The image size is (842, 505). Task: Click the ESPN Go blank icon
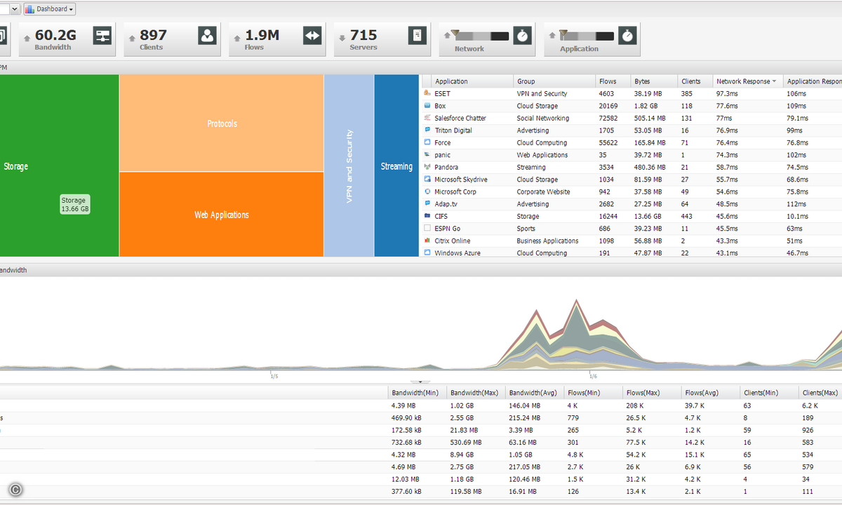tap(427, 229)
